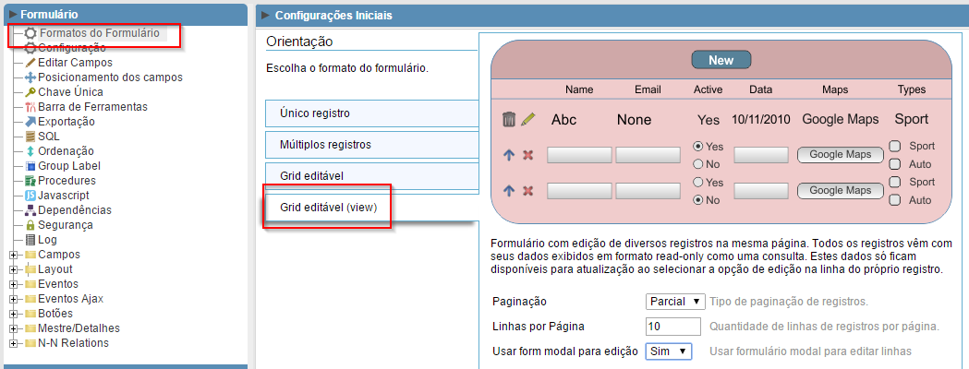Image resolution: width=969 pixels, height=369 pixels.
Task: Expand the Campos folder node
Action: [x=12, y=255]
